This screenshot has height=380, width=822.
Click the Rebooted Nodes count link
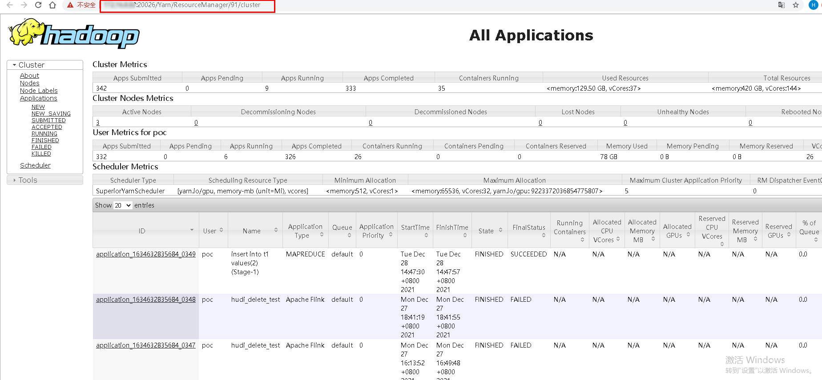click(750, 123)
